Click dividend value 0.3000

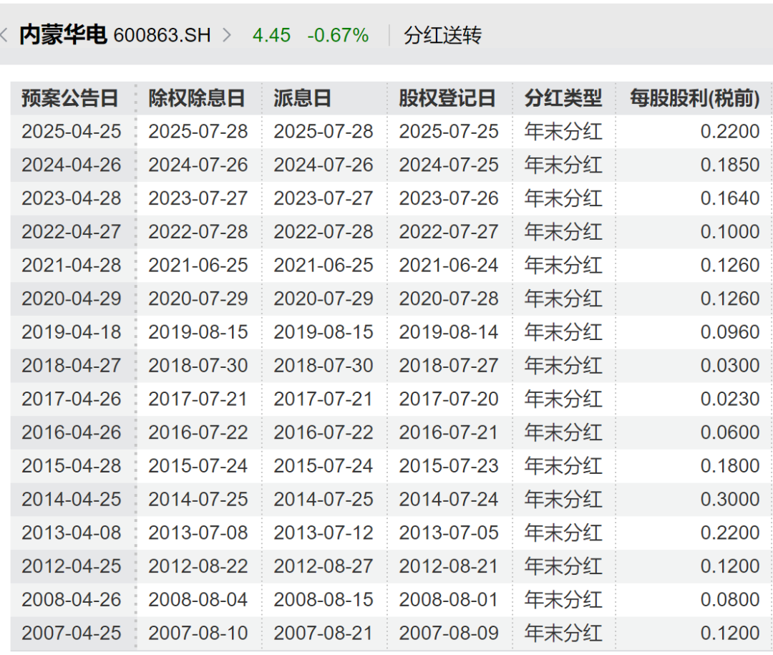click(730, 500)
